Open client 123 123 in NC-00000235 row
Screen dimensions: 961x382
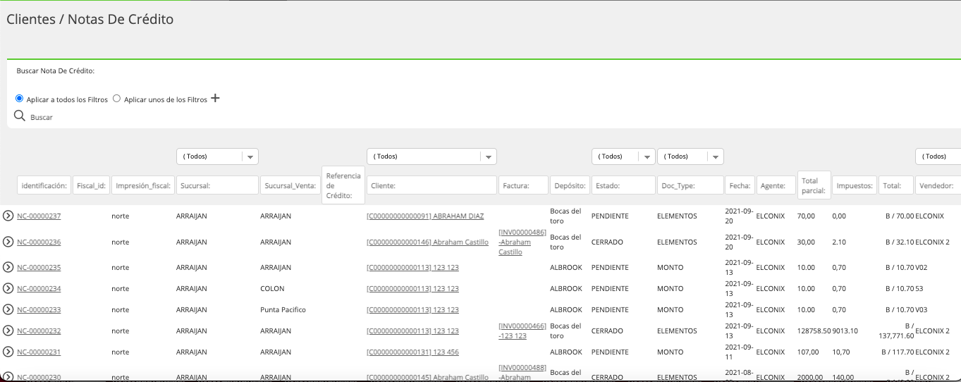click(412, 267)
